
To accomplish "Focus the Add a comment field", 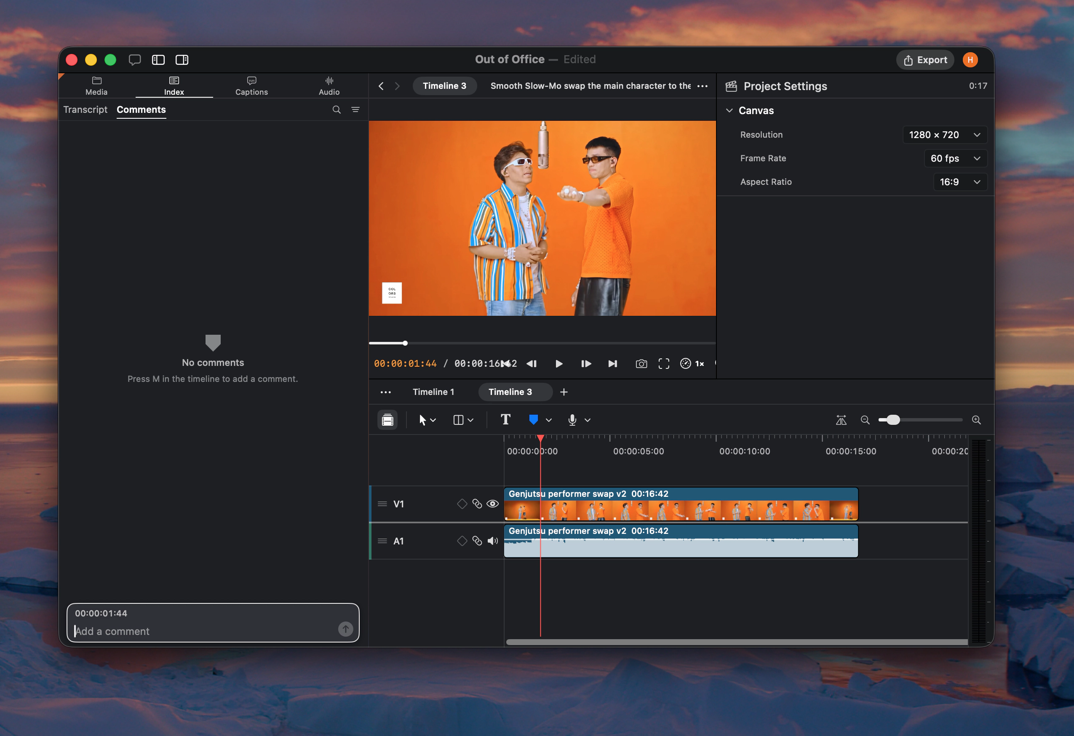I will coord(206,631).
